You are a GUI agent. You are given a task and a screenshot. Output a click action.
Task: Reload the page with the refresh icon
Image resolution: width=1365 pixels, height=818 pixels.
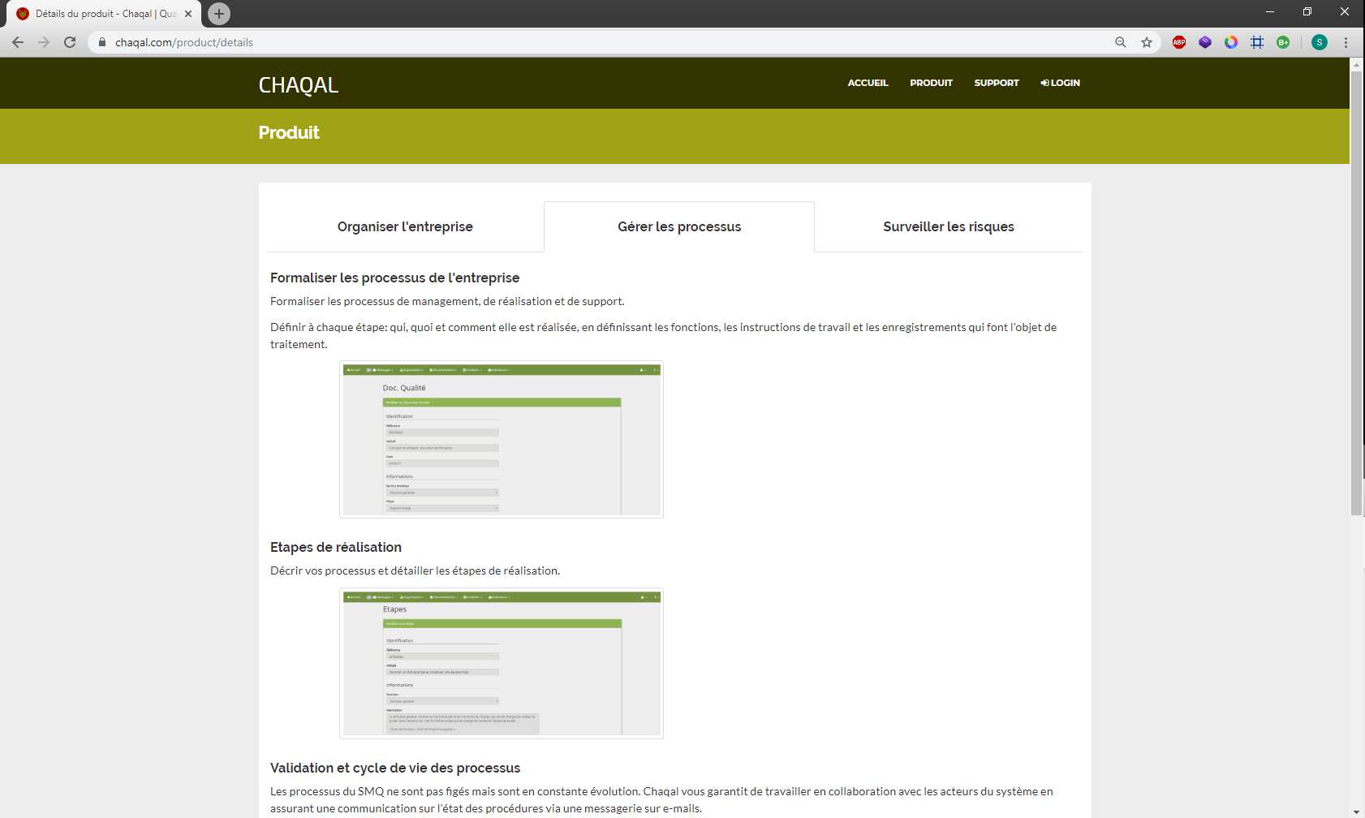pos(70,42)
